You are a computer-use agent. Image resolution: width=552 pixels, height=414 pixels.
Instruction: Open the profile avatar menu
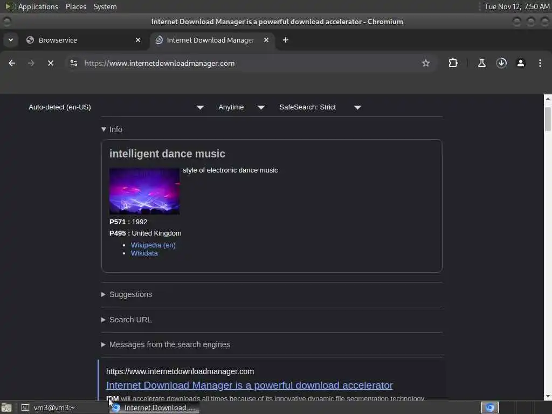coord(521,64)
